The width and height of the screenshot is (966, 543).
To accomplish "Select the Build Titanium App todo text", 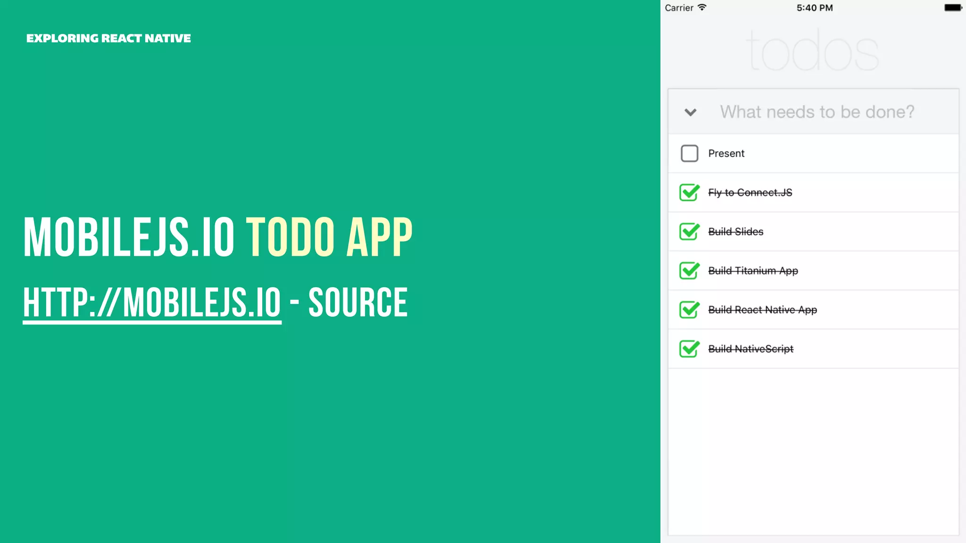I will (x=753, y=271).
